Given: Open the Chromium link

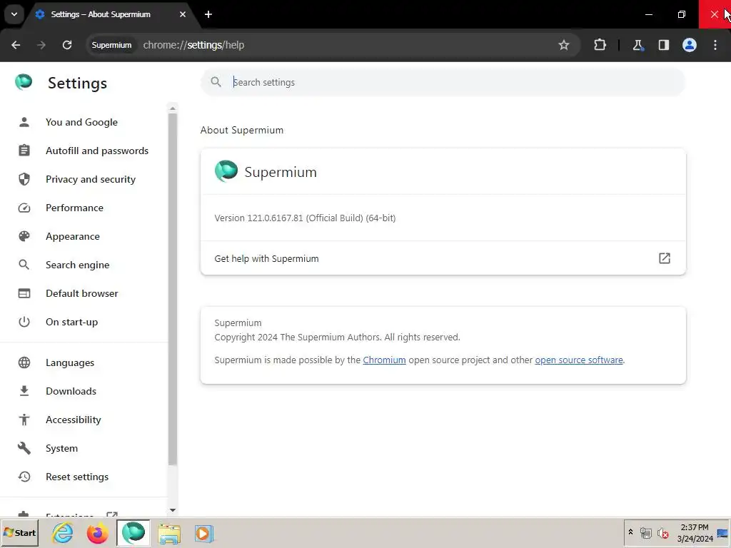Looking at the screenshot, I should 384,360.
